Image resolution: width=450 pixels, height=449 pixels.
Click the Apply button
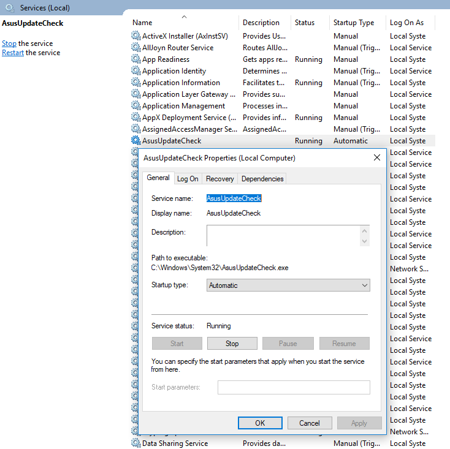pos(359,423)
